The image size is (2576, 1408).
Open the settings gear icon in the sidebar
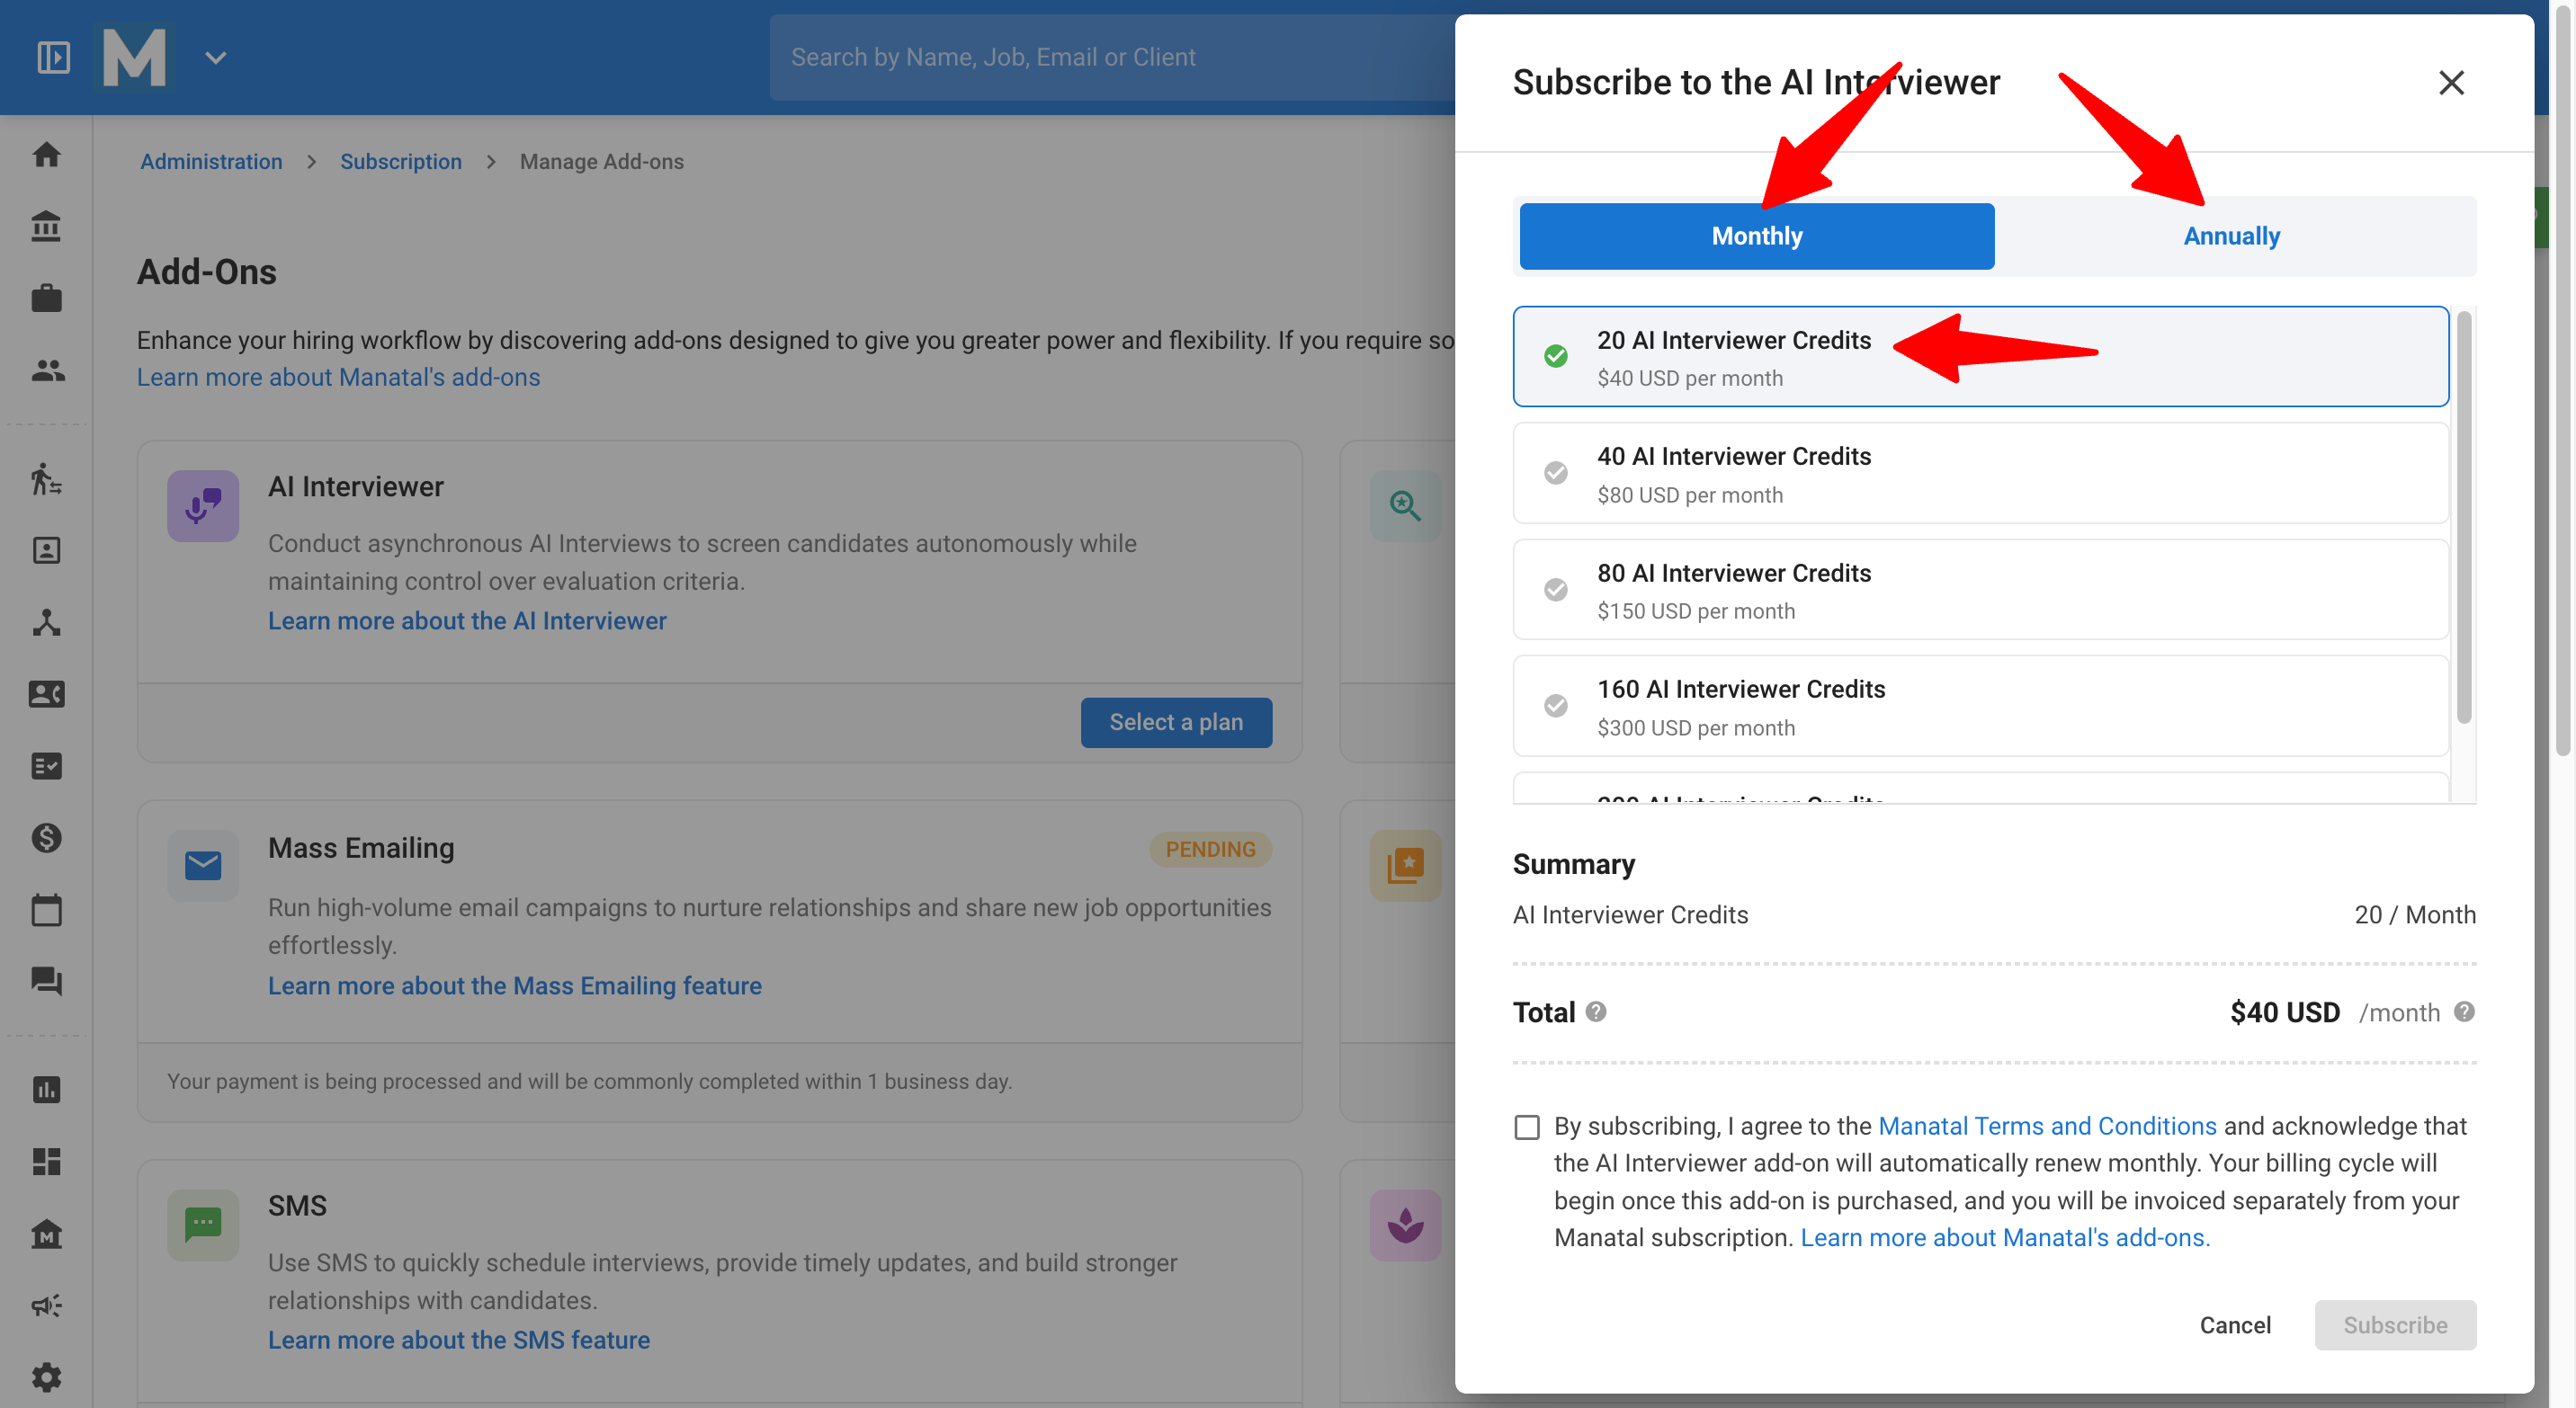pyautogui.click(x=46, y=1377)
